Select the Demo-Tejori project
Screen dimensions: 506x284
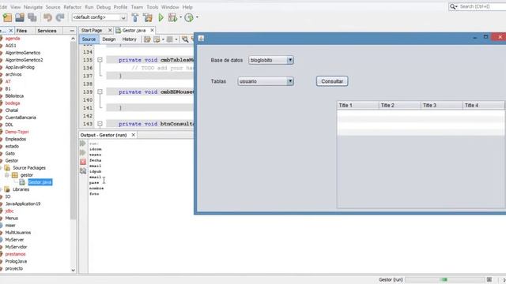point(17,132)
